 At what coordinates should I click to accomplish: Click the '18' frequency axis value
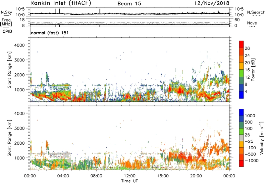coord(22,20)
